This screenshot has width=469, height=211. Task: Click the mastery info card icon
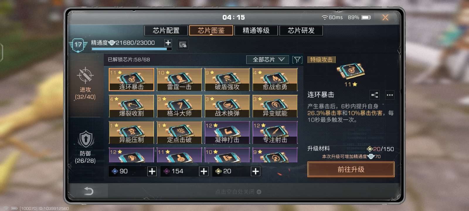(x=183, y=45)
